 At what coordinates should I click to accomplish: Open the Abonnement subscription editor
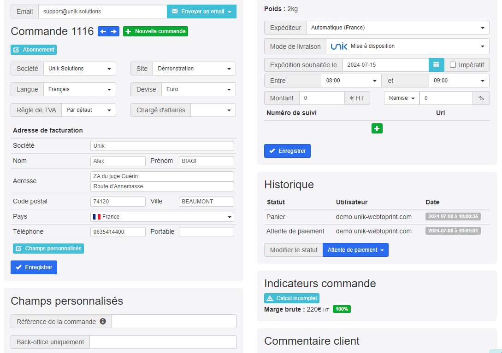[x=34, y=50]
